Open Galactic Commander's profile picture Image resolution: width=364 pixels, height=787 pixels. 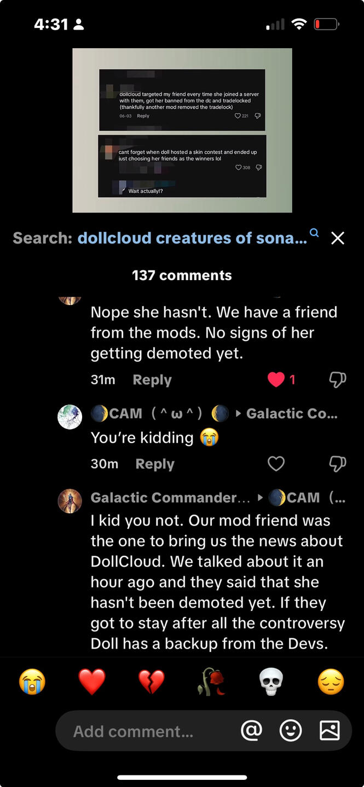click(x=70, y=501)
